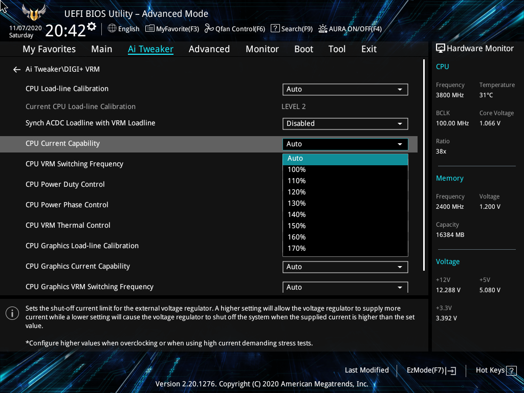
Task: Open the Exit tab
Action: [369, 49]
